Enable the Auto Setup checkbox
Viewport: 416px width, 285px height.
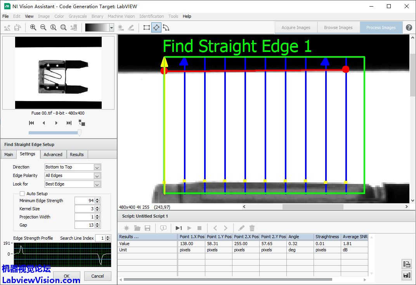[x=22, y=194]
